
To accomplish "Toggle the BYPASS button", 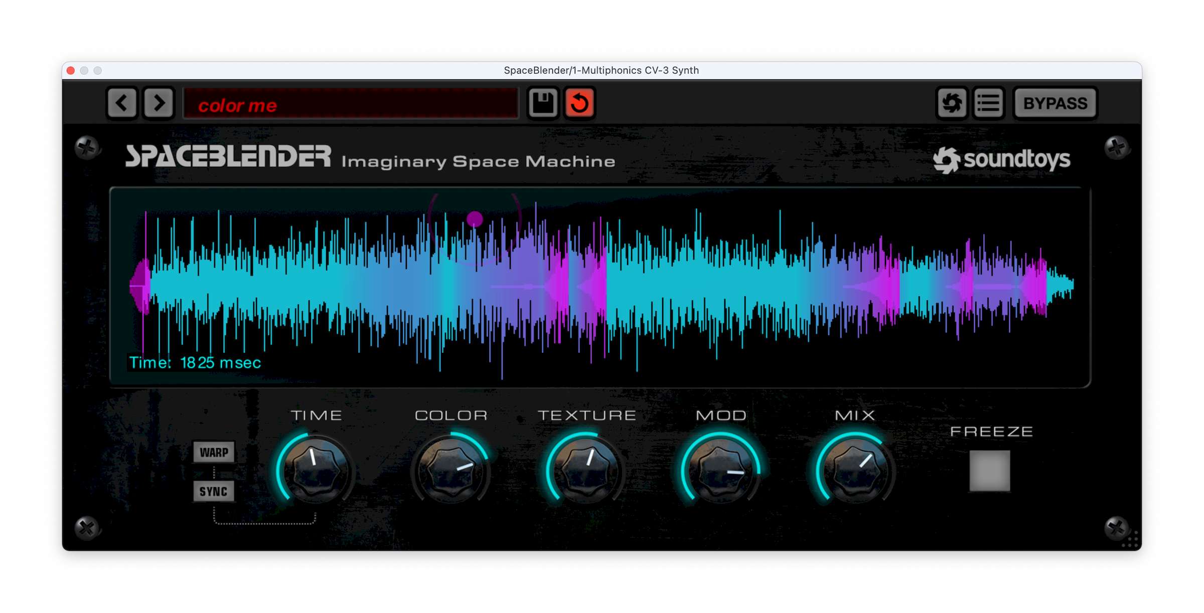I will 1055,103.
